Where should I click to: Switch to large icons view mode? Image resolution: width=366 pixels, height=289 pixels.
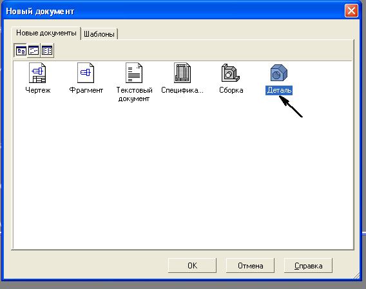tap(21, 50)
